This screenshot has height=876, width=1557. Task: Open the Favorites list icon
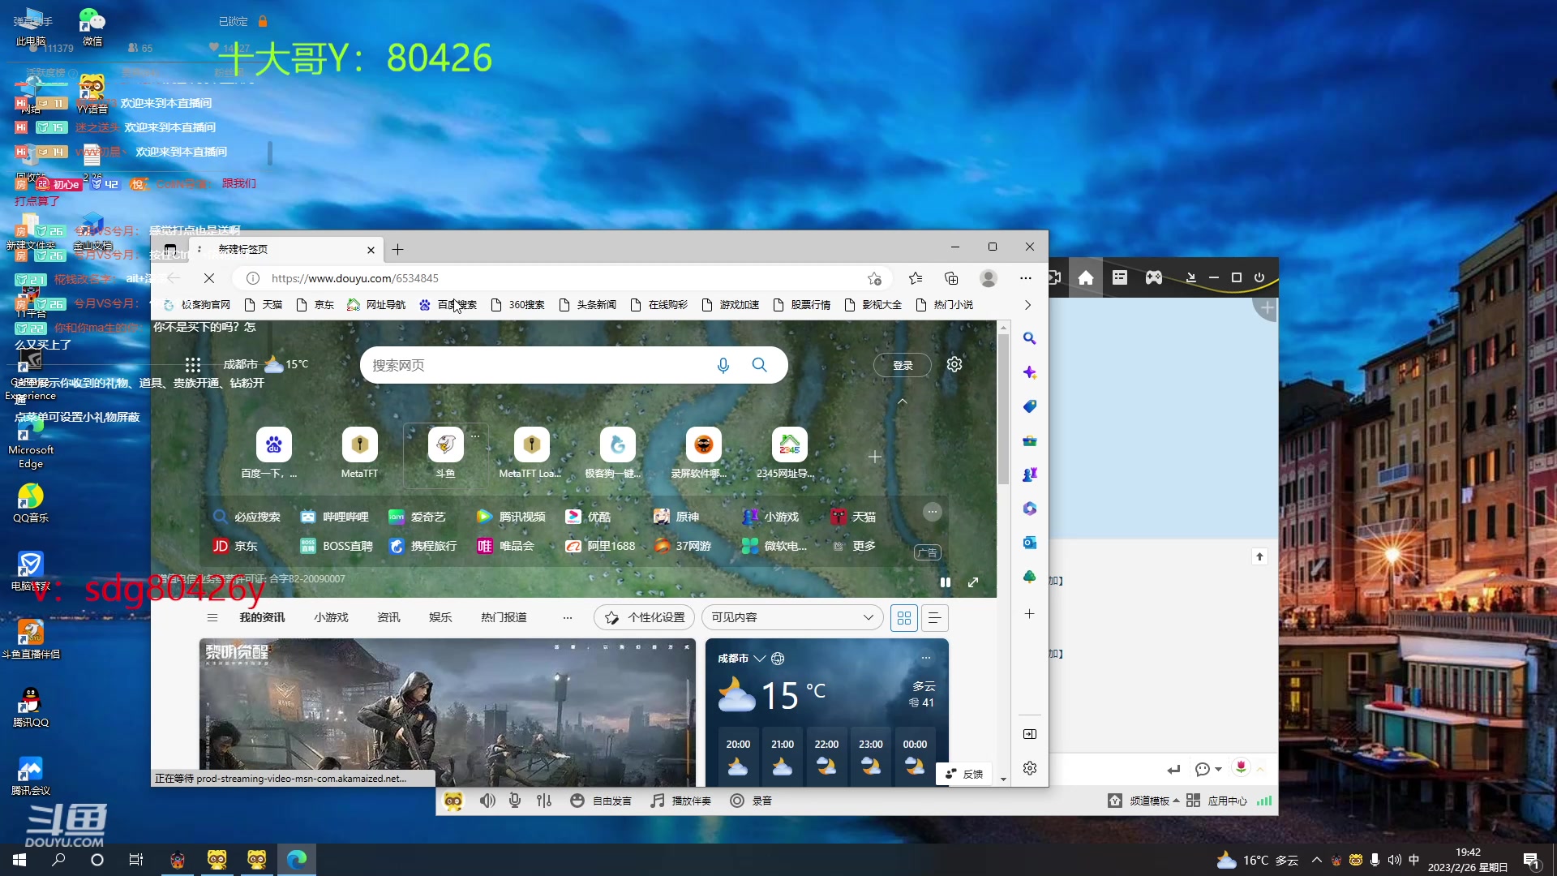pyautogui.click(x=916, y=278)
